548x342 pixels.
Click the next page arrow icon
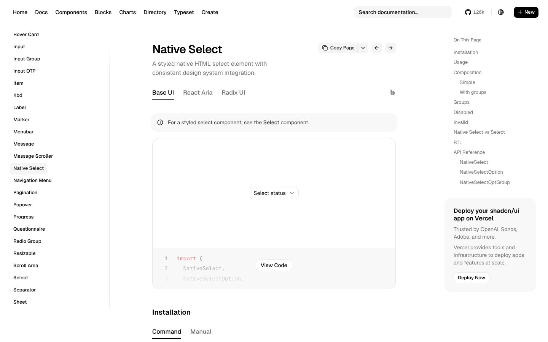[390, 48]
